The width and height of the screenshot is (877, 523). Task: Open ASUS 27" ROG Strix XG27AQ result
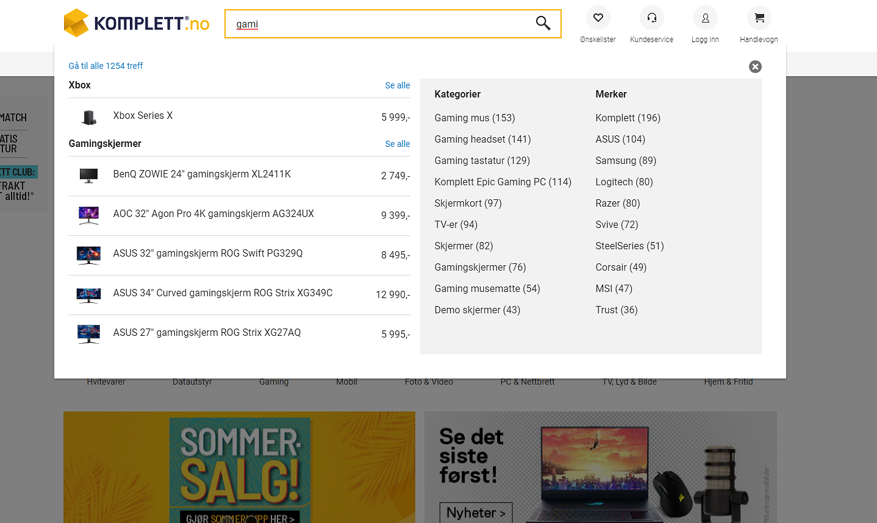tap(207, 332)
